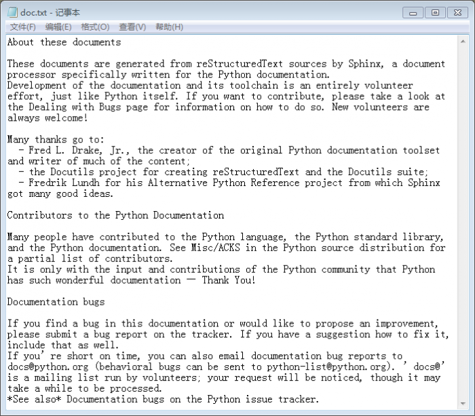Click the scrollbar down arrow
The image size is (475, 416).
click(x=463, y=403)
